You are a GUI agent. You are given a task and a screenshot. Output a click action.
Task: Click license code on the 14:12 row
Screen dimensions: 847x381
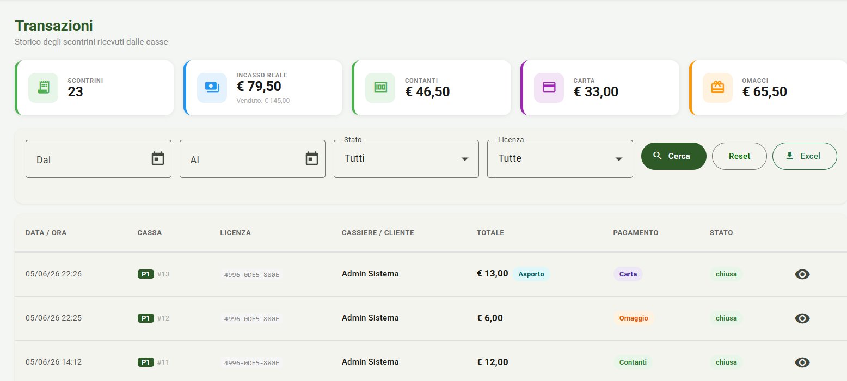pyautogui.click(x=251, y=363)
